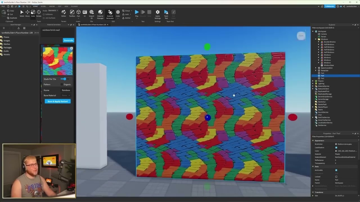Viewport: 360px width, 202px height.
Task: Insert a new Part
Action: 78,13
